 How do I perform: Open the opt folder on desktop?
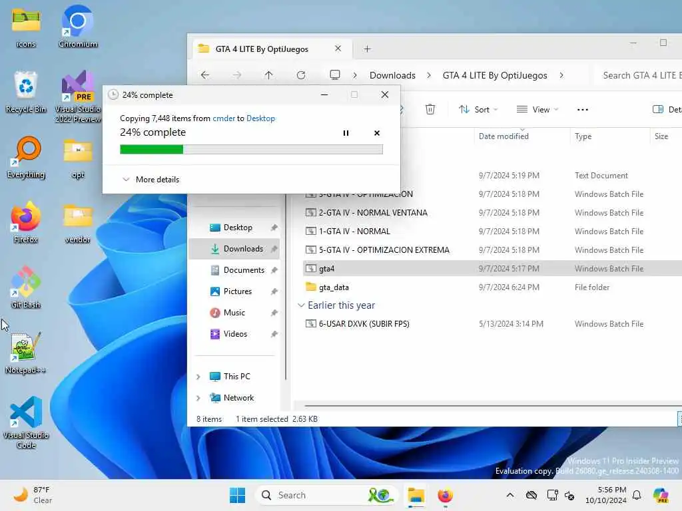[x=78, y=157]
